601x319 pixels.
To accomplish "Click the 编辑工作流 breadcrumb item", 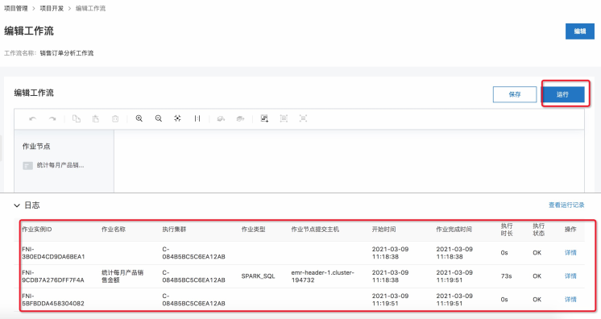I will pos(90,8).
